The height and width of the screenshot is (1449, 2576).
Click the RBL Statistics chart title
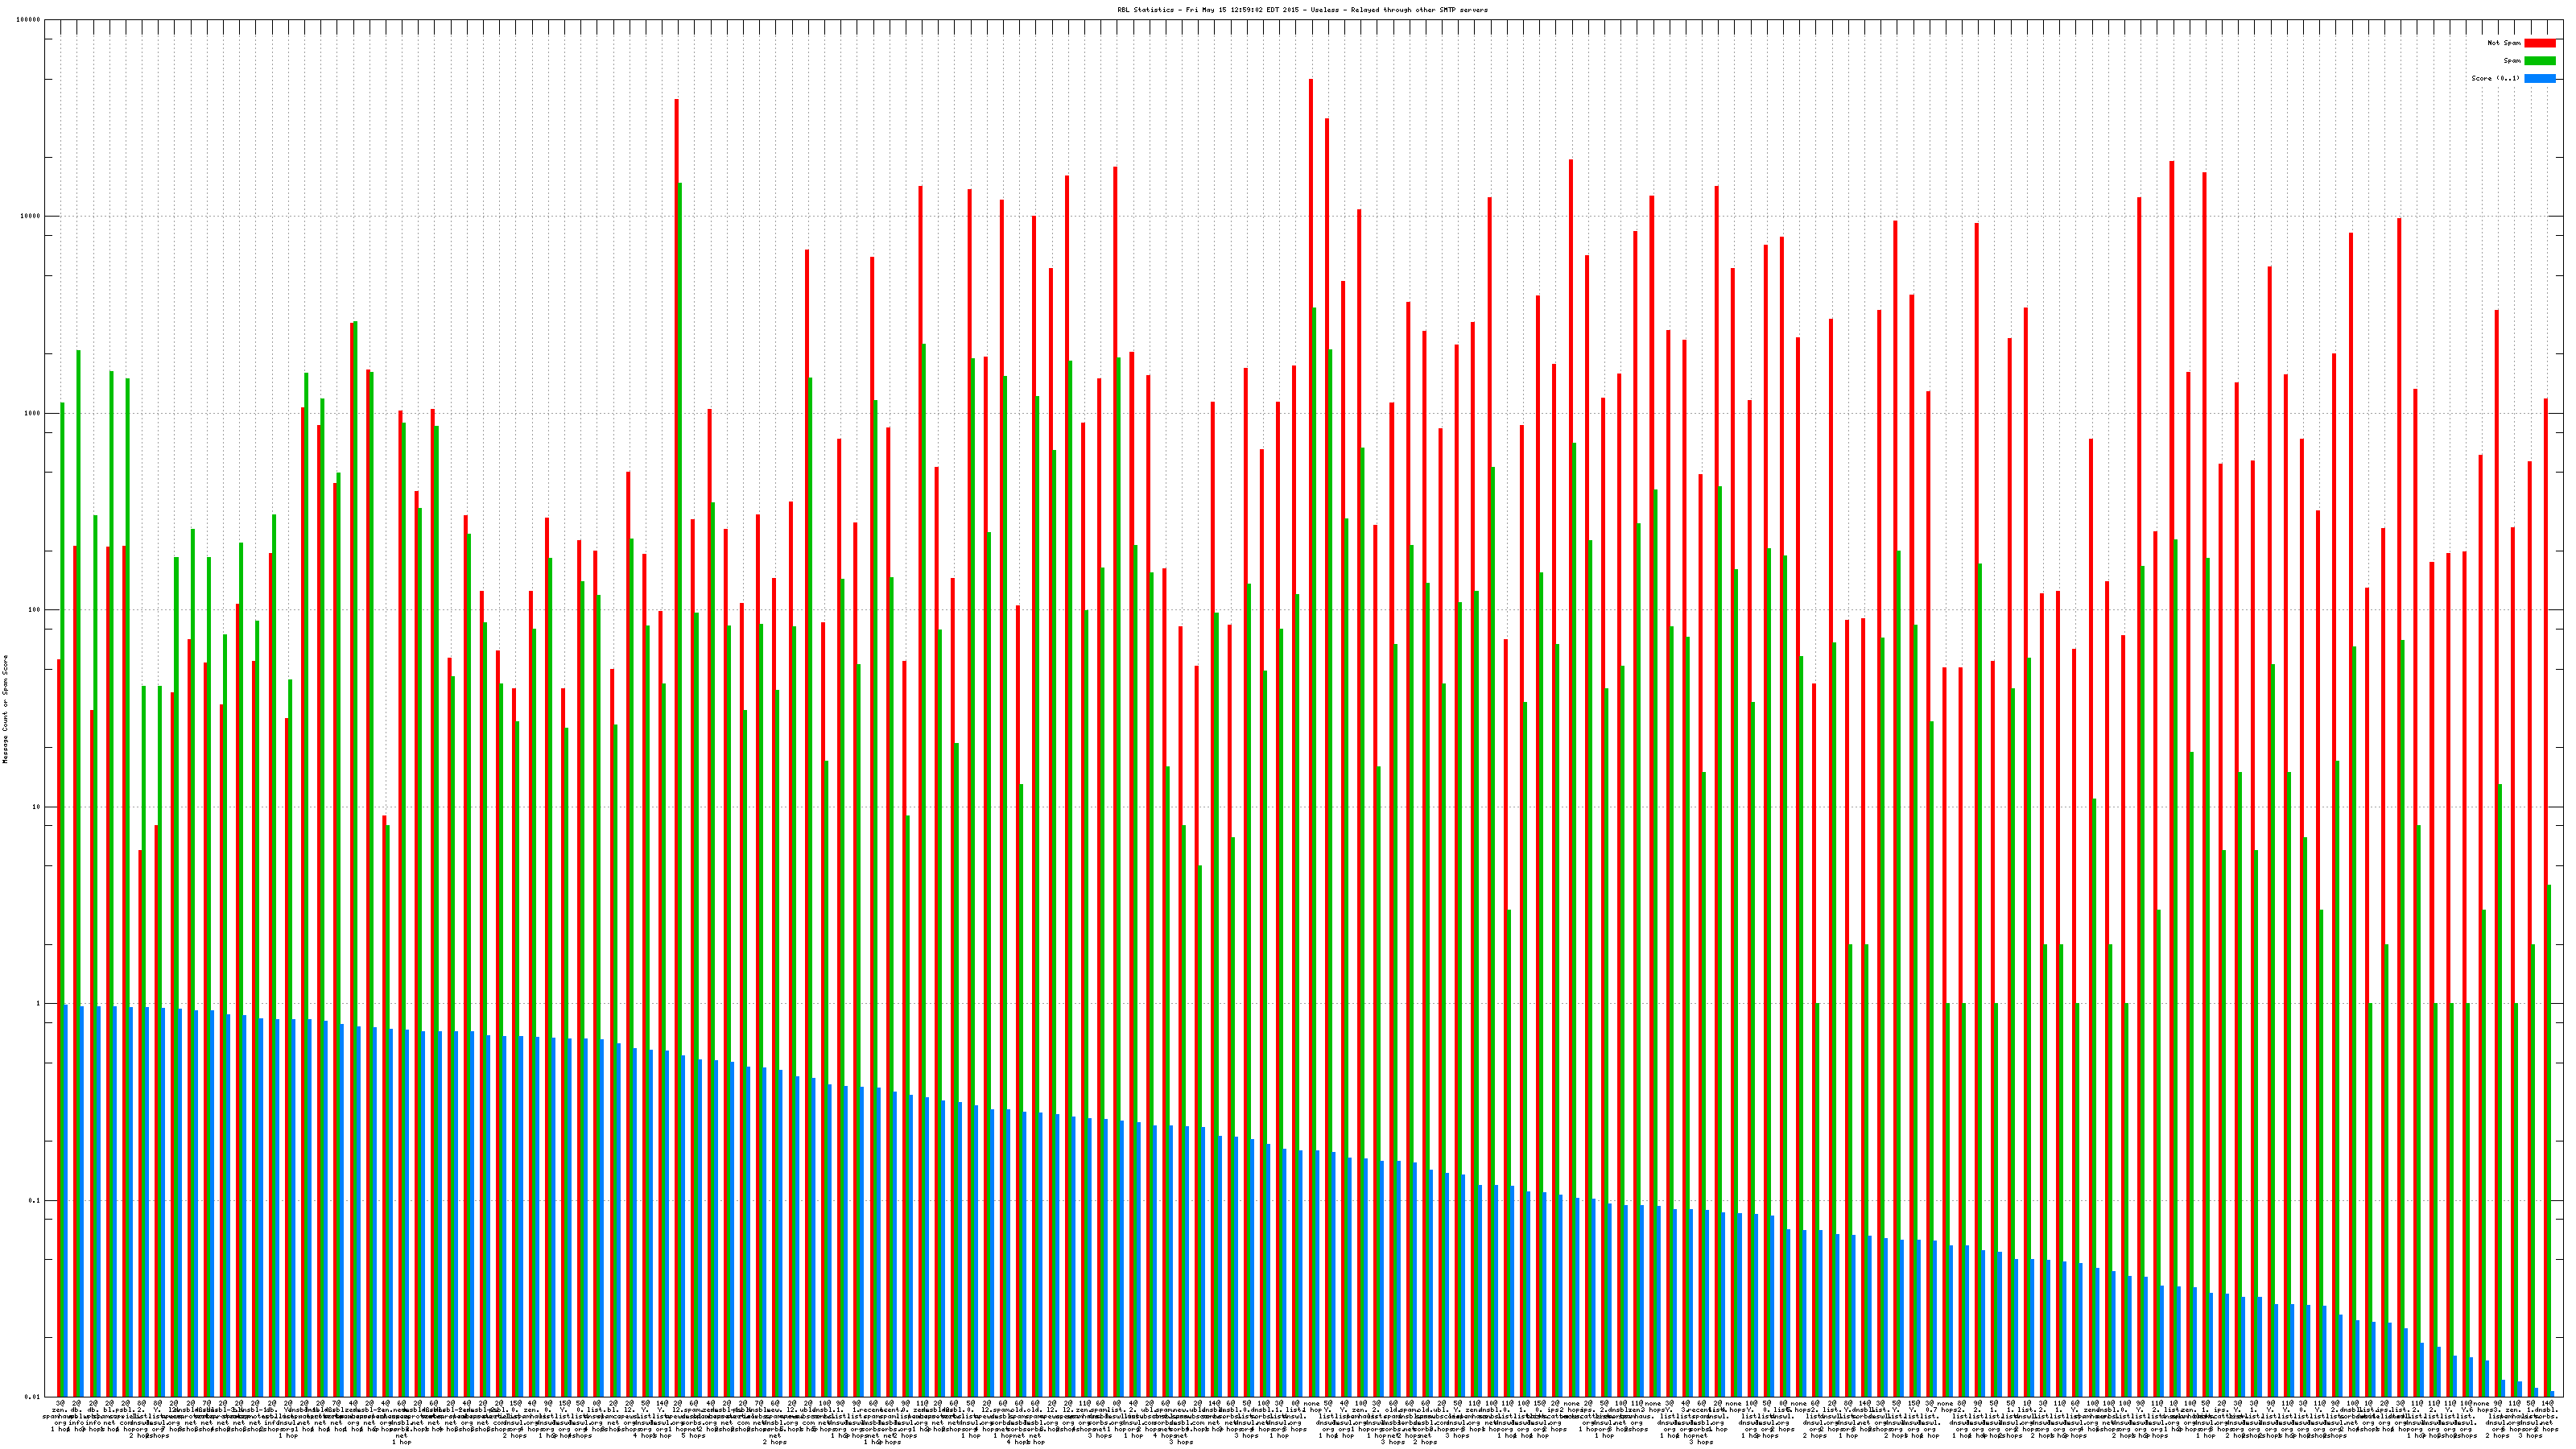click(1302, 10)
